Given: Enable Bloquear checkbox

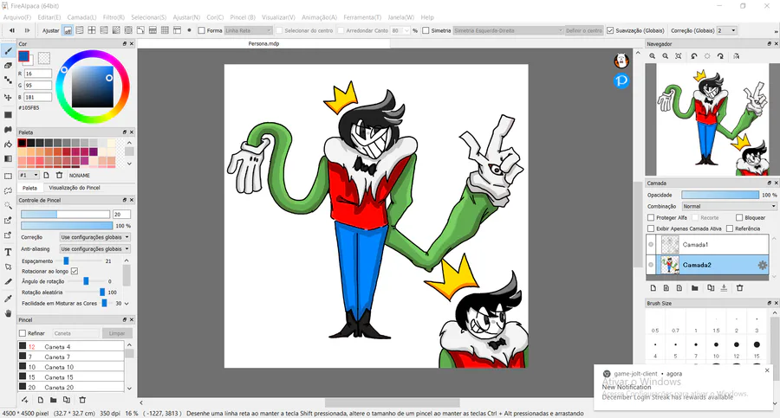Looking at the screenshot, I should 739,217.
